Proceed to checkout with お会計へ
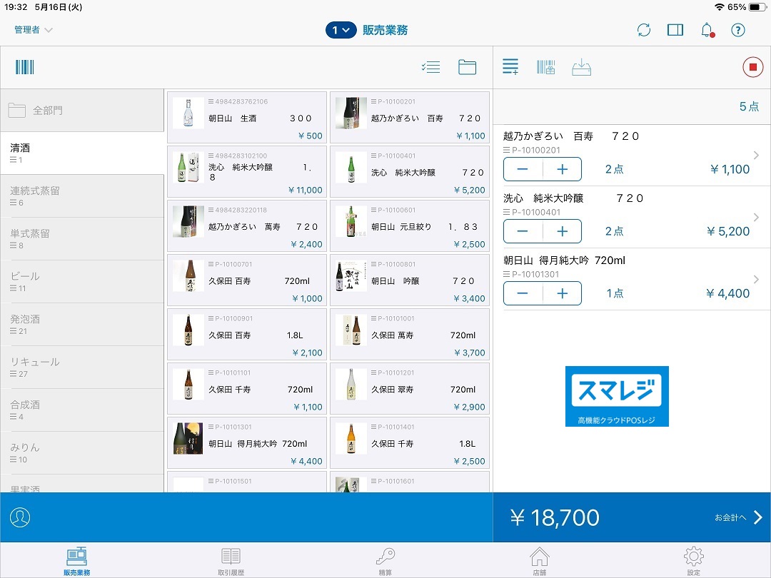This screenshot has width=771, height=578. pyautogui.click(x=739, y=517)
